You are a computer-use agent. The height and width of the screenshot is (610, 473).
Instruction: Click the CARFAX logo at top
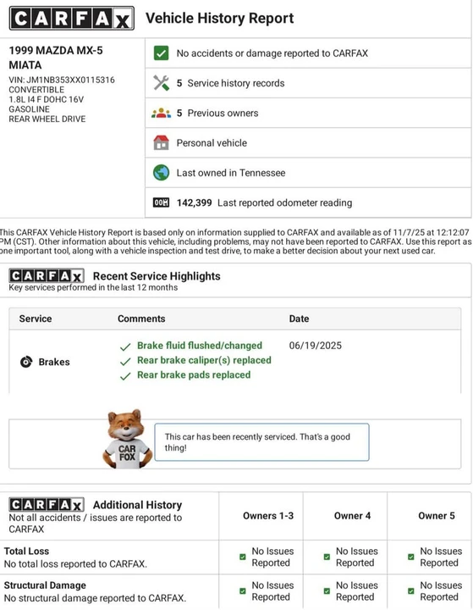(72, 18)
